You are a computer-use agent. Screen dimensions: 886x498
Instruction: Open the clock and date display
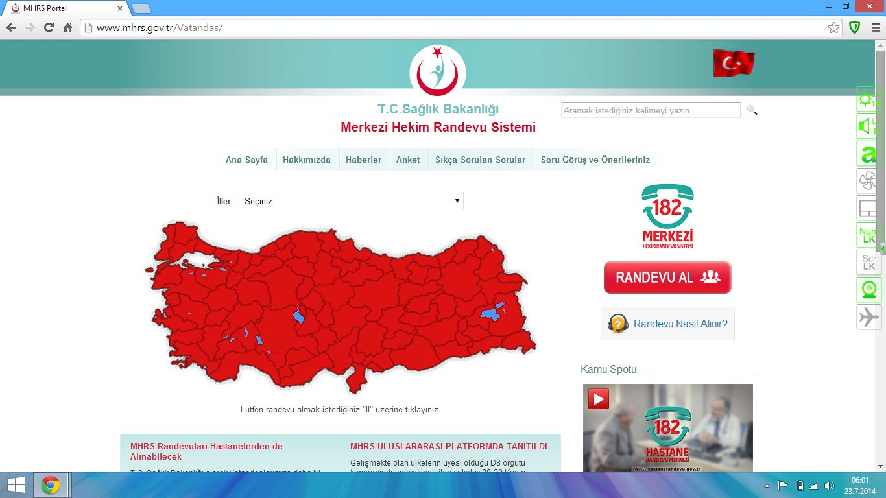pos(859,485)
